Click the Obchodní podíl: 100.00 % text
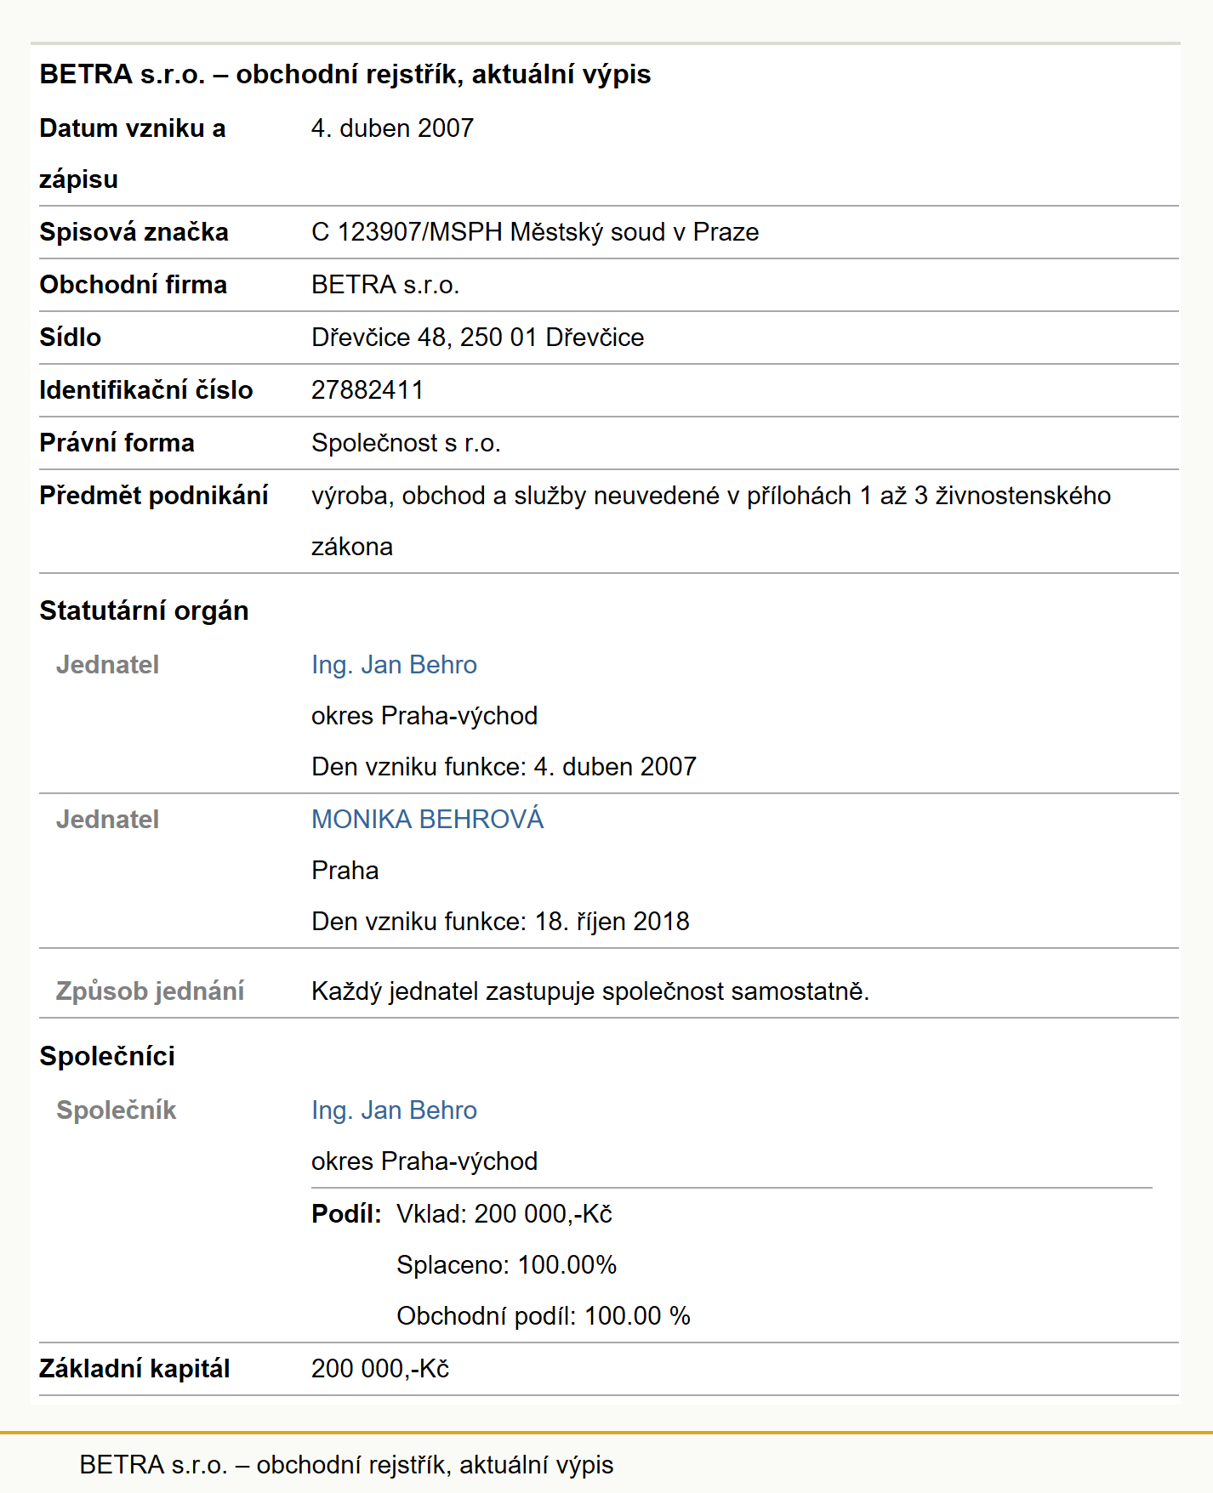The image size is (1213, 1493). tap(544, 1316)
